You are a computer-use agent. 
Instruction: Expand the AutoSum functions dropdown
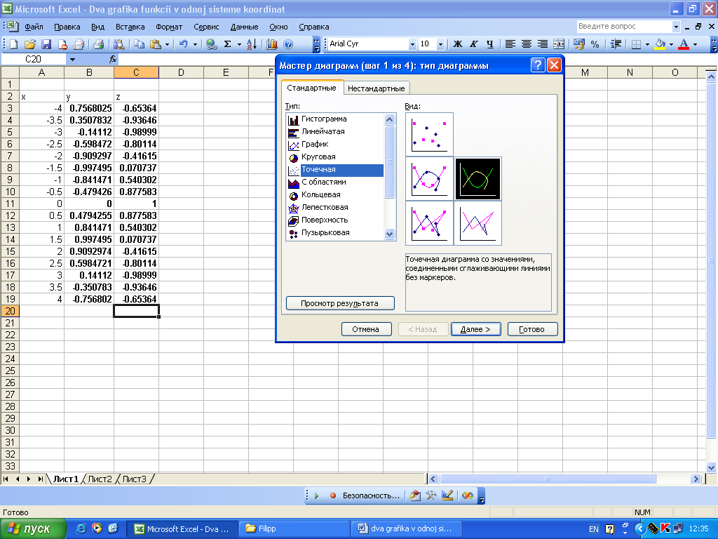pos(239,44)
